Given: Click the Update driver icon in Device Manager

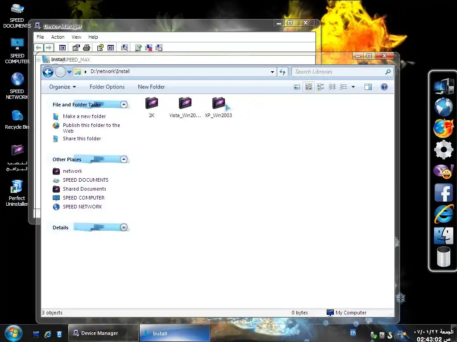Looking at the screenshot, I should point(138,48).
